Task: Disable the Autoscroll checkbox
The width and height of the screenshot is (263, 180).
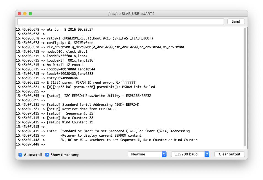Action: pos(20,155)
